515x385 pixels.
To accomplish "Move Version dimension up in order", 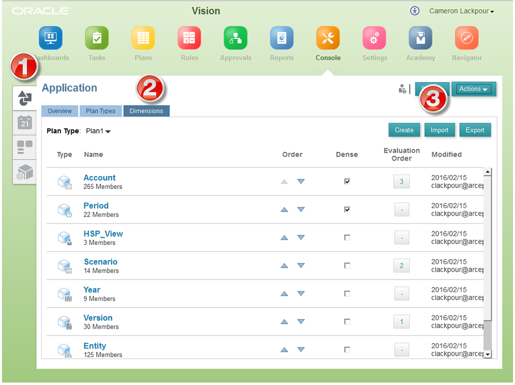I will pyautogui.click(x=284, y=322).
